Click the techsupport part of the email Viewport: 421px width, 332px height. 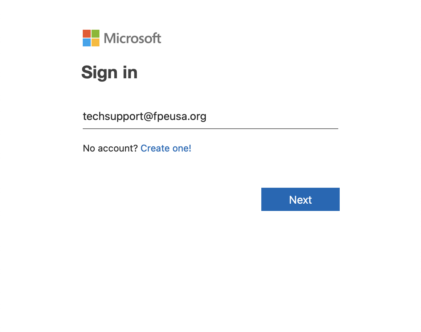113,117
